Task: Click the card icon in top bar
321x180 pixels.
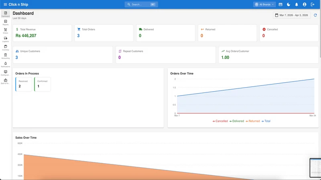Action: click(x=280, y=4)
